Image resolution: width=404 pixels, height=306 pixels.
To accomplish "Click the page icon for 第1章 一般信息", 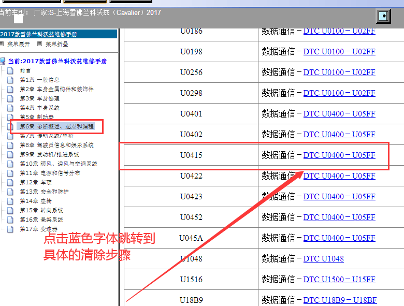I will (10, 80).
